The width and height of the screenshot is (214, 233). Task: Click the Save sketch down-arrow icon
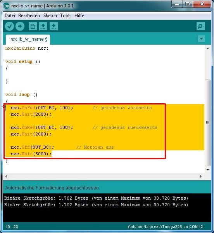pyautogui.click(x=53, y=26)
